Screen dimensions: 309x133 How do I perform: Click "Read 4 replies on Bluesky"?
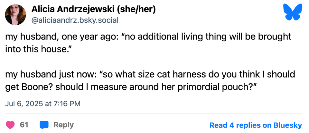(x=256, y=125)
